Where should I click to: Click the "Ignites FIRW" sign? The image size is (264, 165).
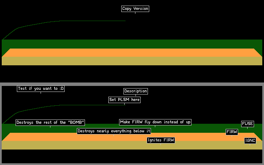pyautogui.click(x=161, y=140)
